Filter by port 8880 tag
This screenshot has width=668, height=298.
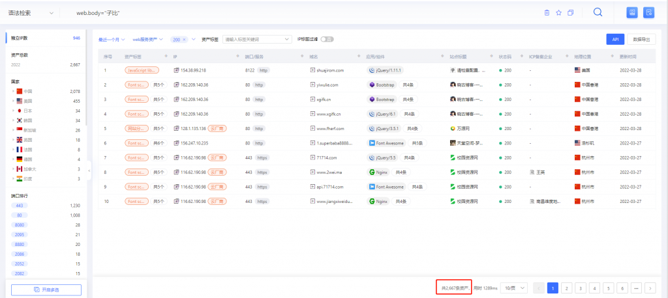pos(20,245)
